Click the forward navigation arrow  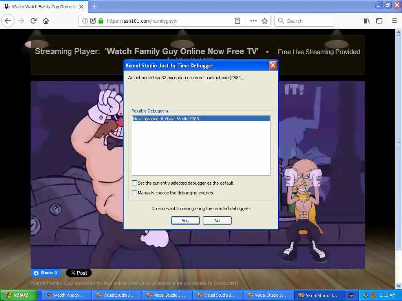click(x=21, y=21)
